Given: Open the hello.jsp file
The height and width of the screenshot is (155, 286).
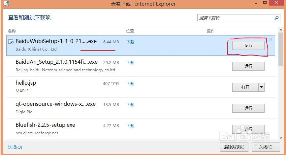Looking at the screenshot, I should [245, 87].
